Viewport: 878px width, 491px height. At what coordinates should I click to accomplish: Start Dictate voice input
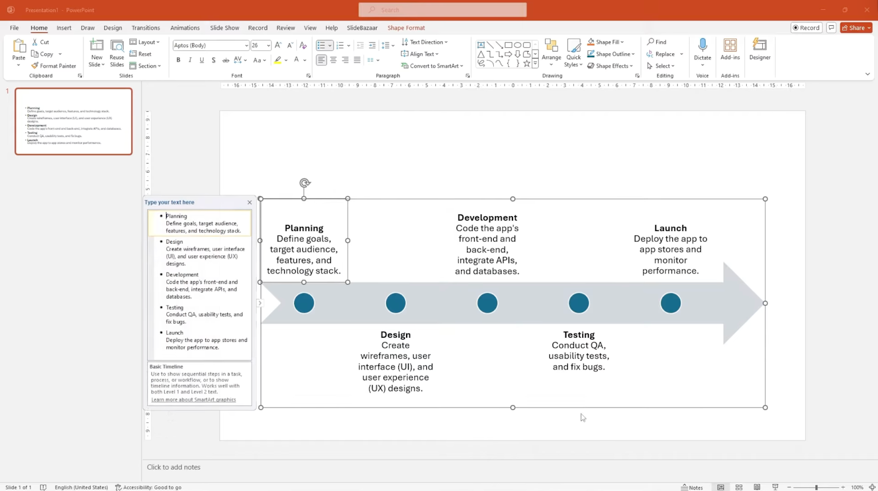click(x=702, y=46)
